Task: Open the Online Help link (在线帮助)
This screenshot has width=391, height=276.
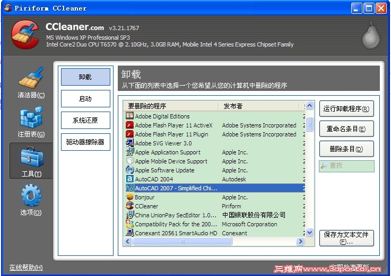Action: [x=26, y=268]
